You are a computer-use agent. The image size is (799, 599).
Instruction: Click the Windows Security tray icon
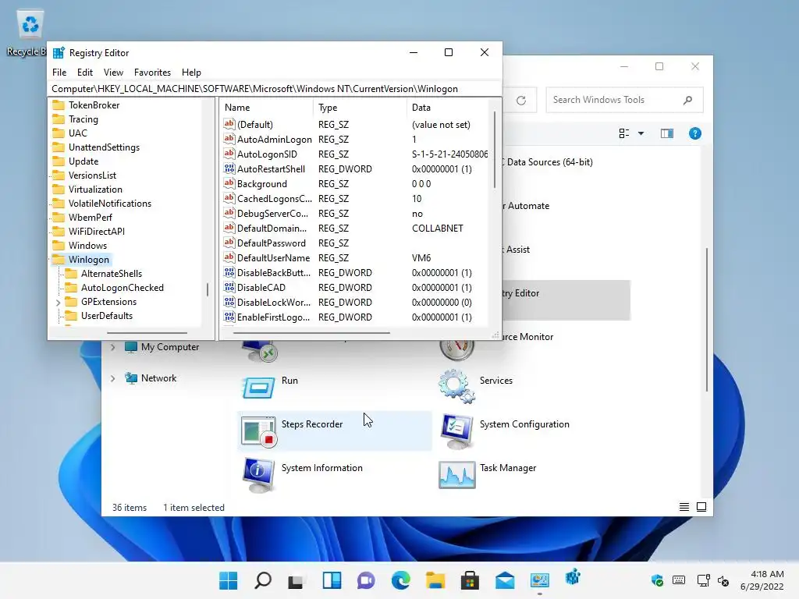click(657, 580)
